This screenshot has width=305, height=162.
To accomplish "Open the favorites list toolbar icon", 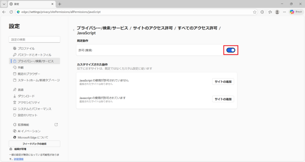I will [270, 12].
